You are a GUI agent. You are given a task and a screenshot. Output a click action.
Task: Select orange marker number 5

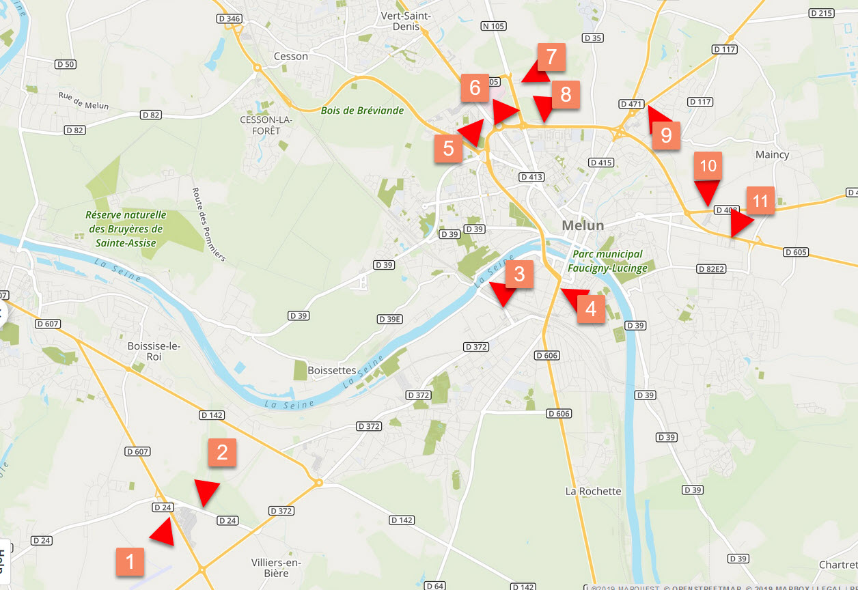[x=448, y=148]
